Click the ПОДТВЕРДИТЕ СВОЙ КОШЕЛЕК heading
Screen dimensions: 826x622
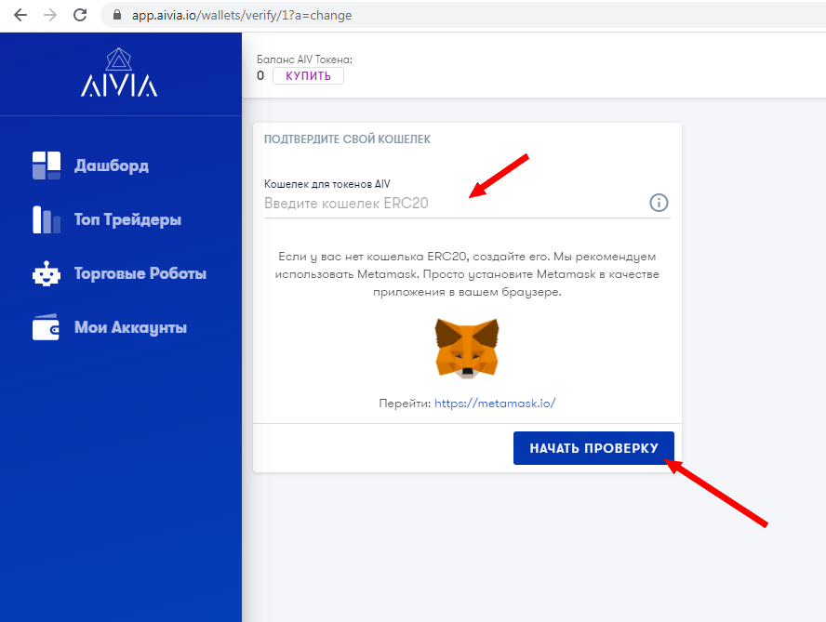347,139
